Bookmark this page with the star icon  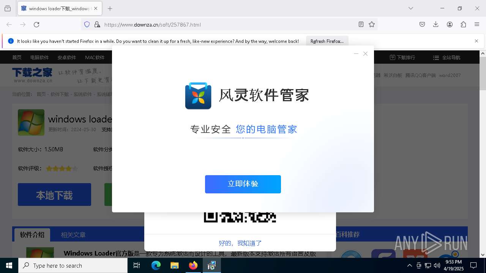(372, 25)
